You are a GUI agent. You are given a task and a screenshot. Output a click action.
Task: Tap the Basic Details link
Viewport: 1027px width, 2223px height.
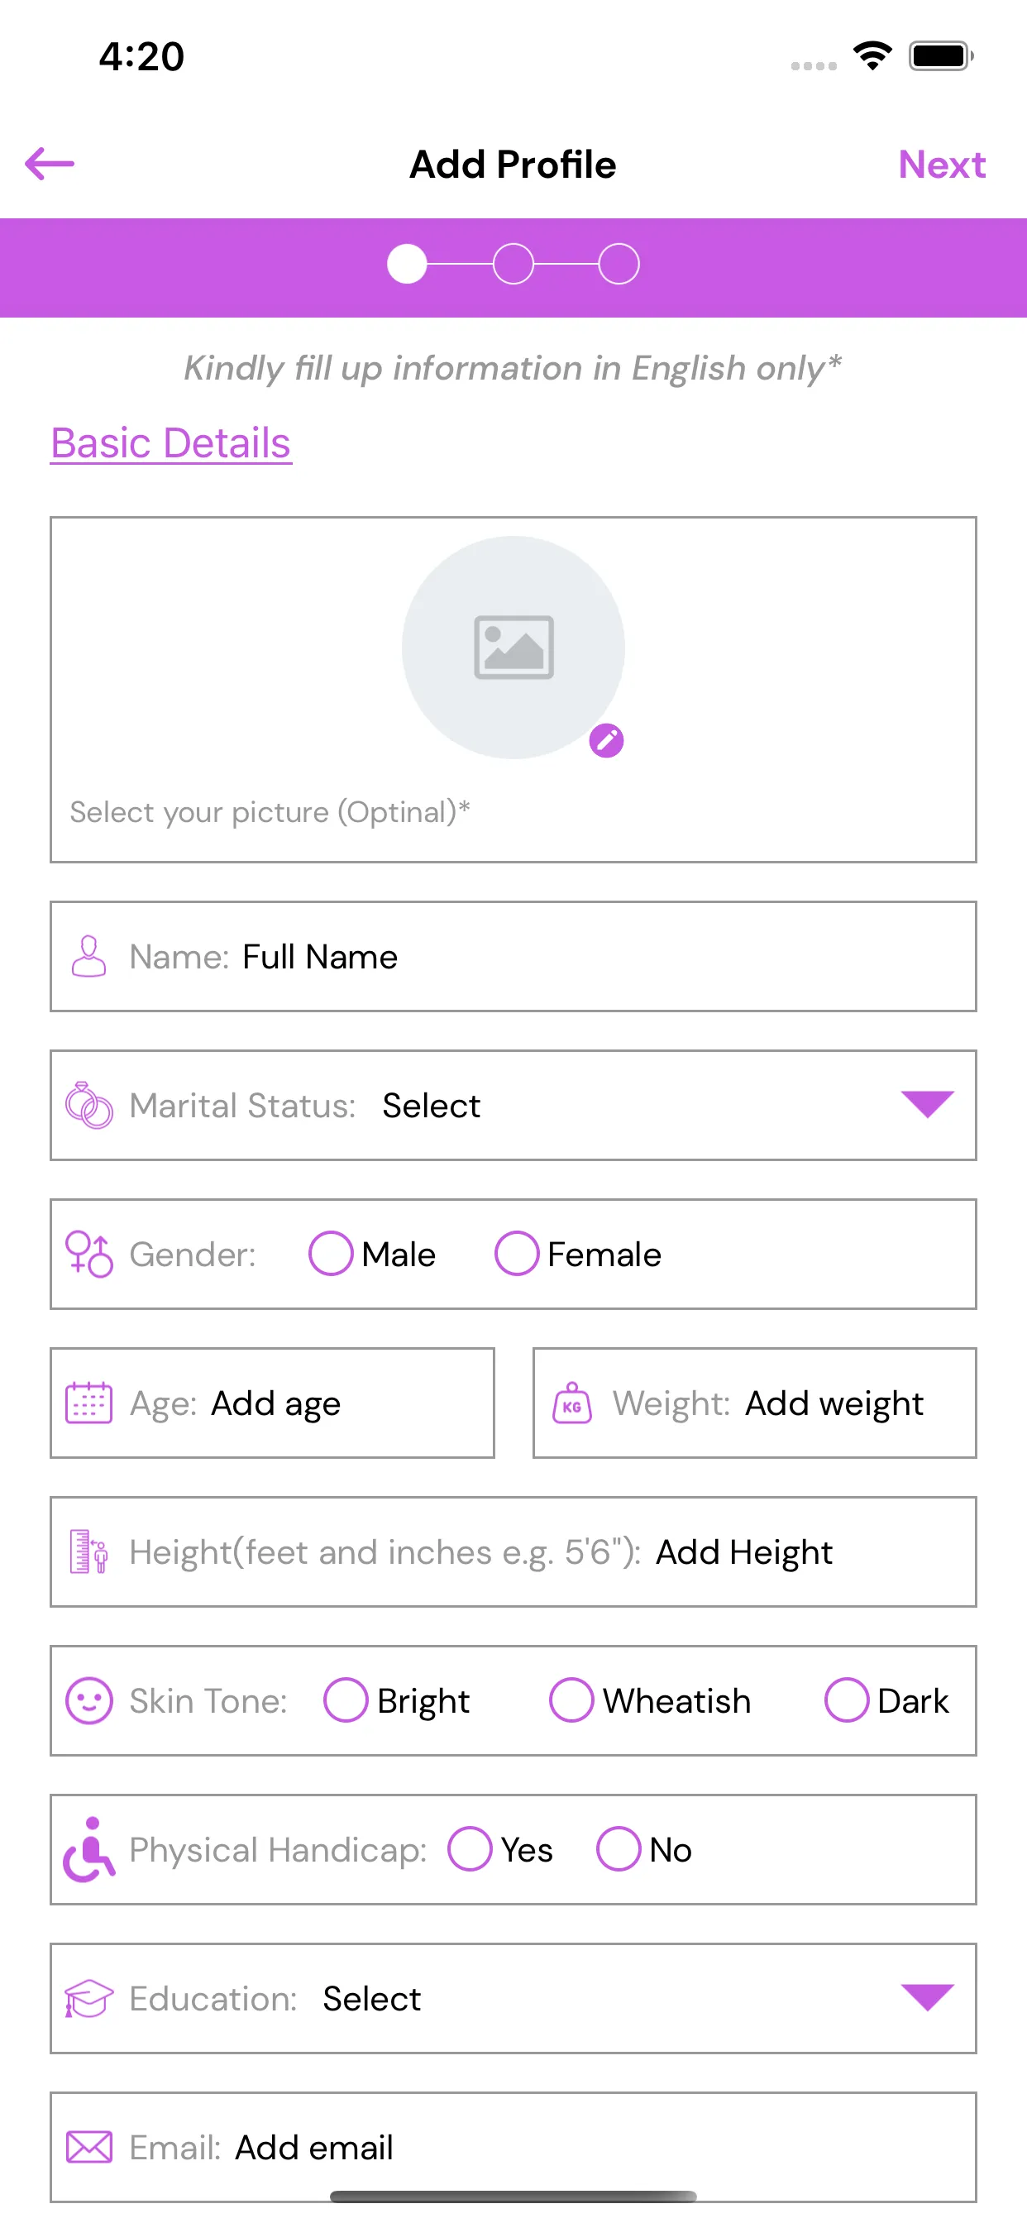click(171, 443)
